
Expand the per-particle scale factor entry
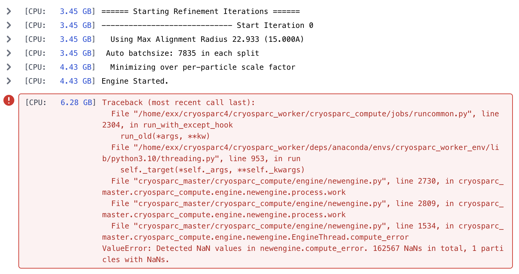(9, 67)
